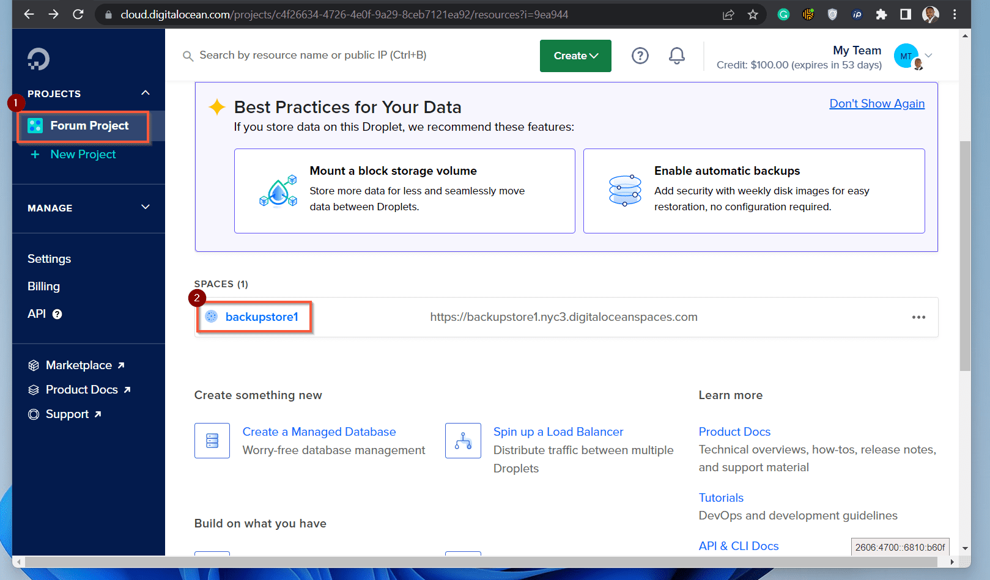
Task: Bookmark this page with the star icon
Action: (x=753, y=15)
